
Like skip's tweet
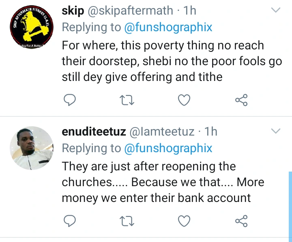click(184, 100)
